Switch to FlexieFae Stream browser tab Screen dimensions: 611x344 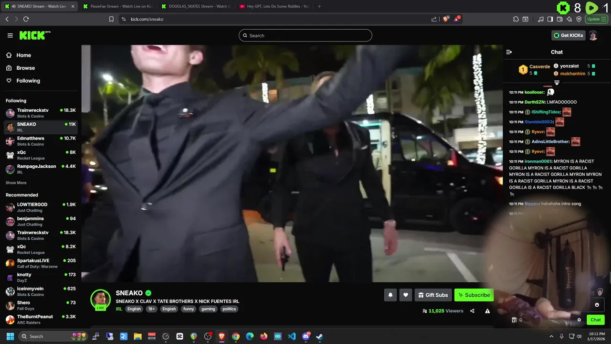117,6
